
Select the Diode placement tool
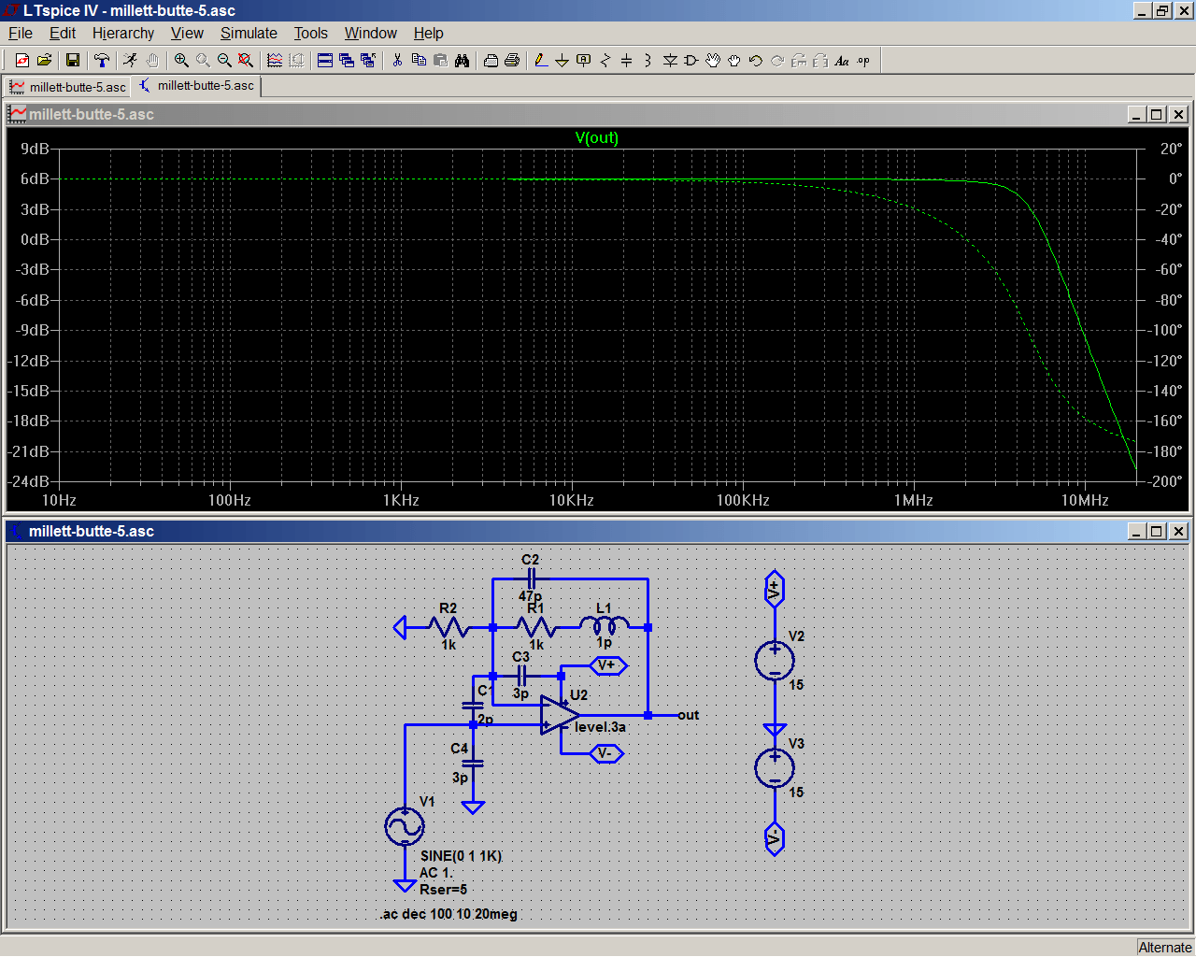pyautogui.click(x=670, y=61)
